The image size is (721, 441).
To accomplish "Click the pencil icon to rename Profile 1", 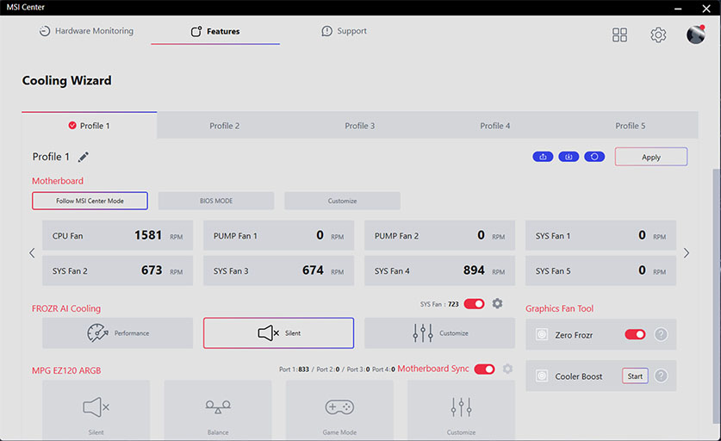I will pyautogui.click(x=84, y=157).
